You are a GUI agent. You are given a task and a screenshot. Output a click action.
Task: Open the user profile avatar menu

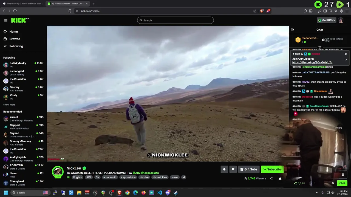pyautogui.click(x=341, y=20)
